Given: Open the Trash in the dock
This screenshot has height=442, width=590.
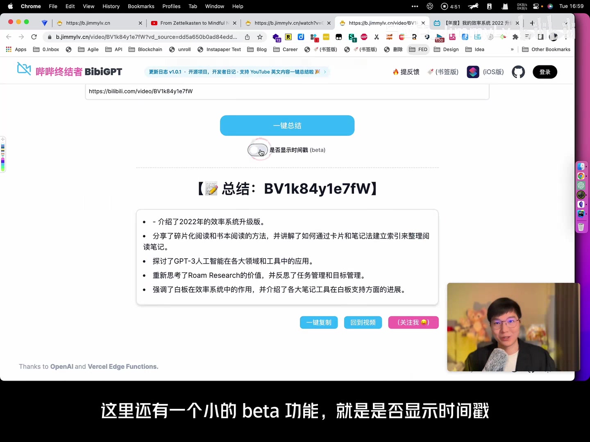Looking at the screenshot, I should point(581,227).
